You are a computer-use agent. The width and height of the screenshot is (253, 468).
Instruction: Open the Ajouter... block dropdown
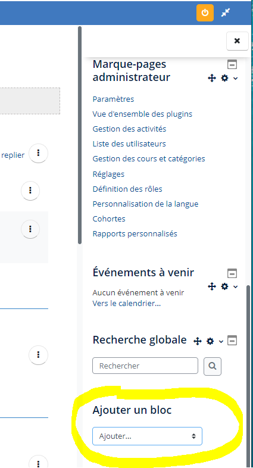point(148,436)
